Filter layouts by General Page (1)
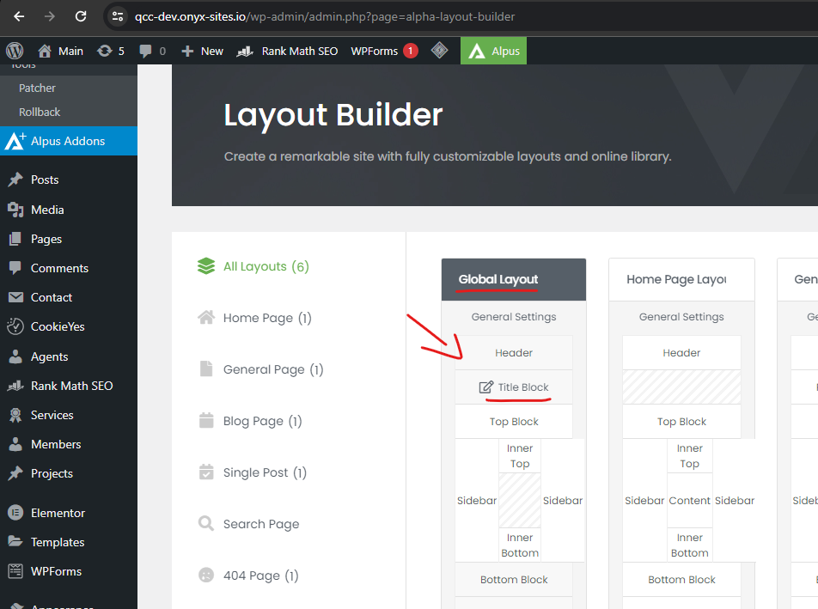818x609 pixels. [261, 369]
